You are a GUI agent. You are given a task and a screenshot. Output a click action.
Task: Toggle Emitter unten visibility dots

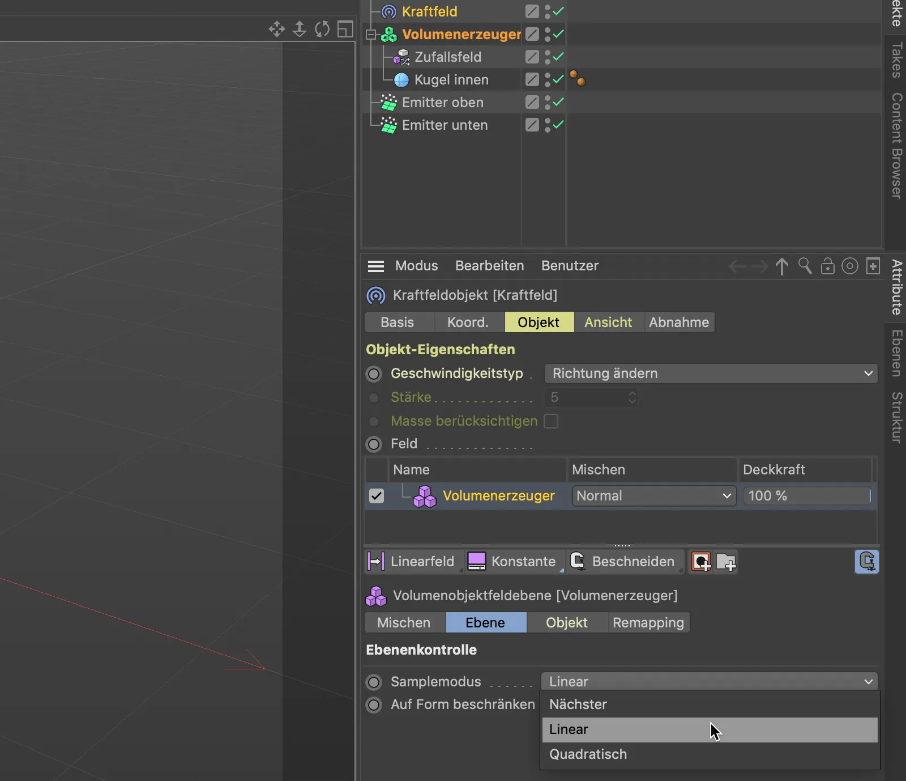click(x=548, y=125)
